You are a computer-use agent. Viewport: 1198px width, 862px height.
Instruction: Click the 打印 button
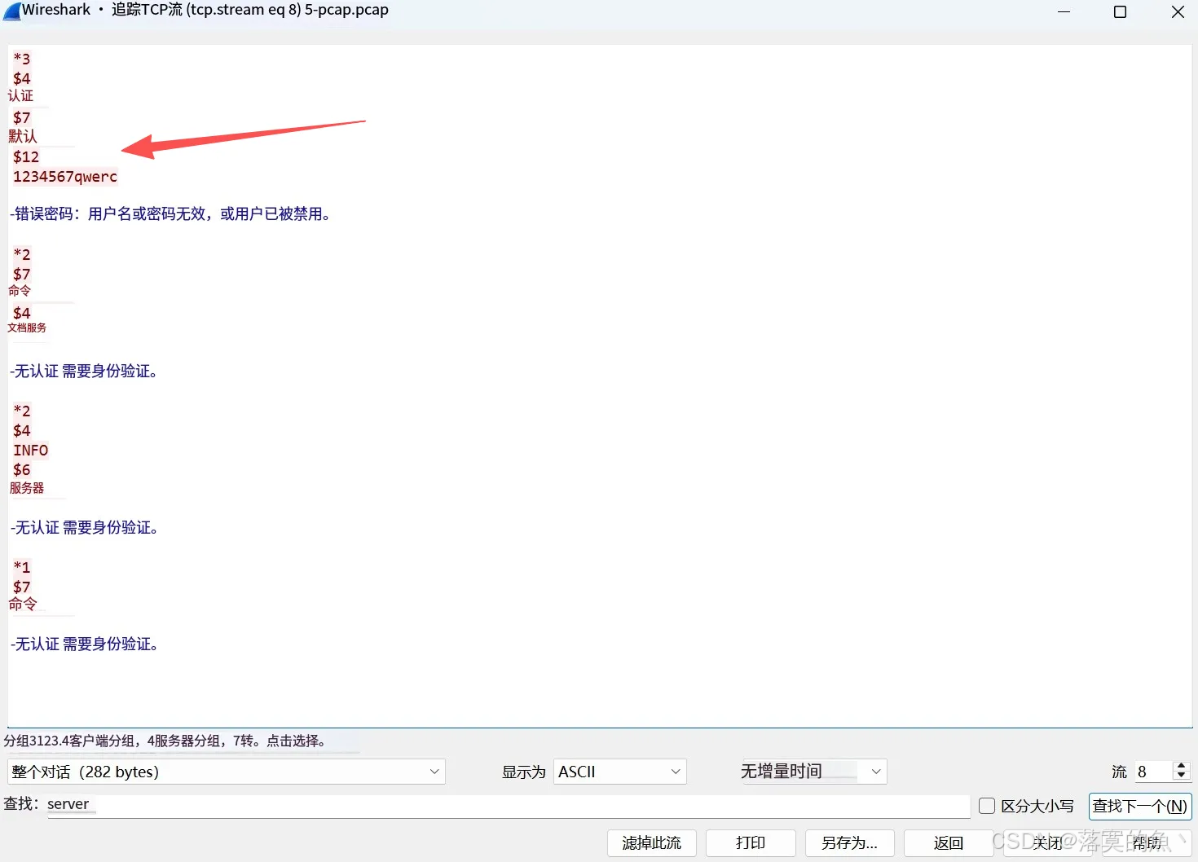click(x=750, y=843)
